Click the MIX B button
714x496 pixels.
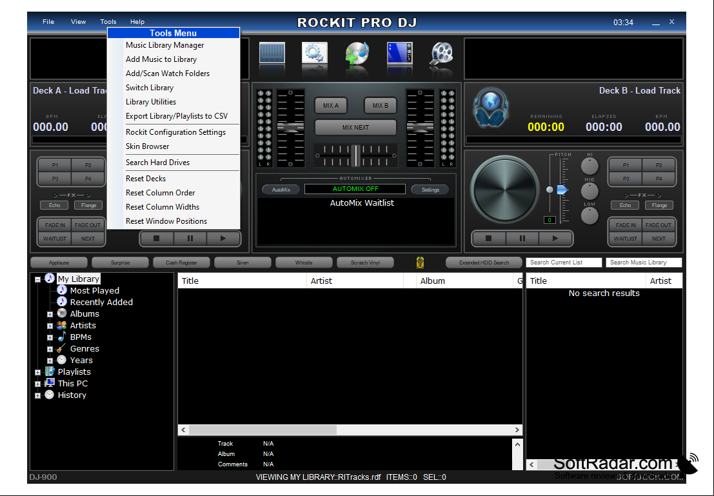click(x=381, y=106)
